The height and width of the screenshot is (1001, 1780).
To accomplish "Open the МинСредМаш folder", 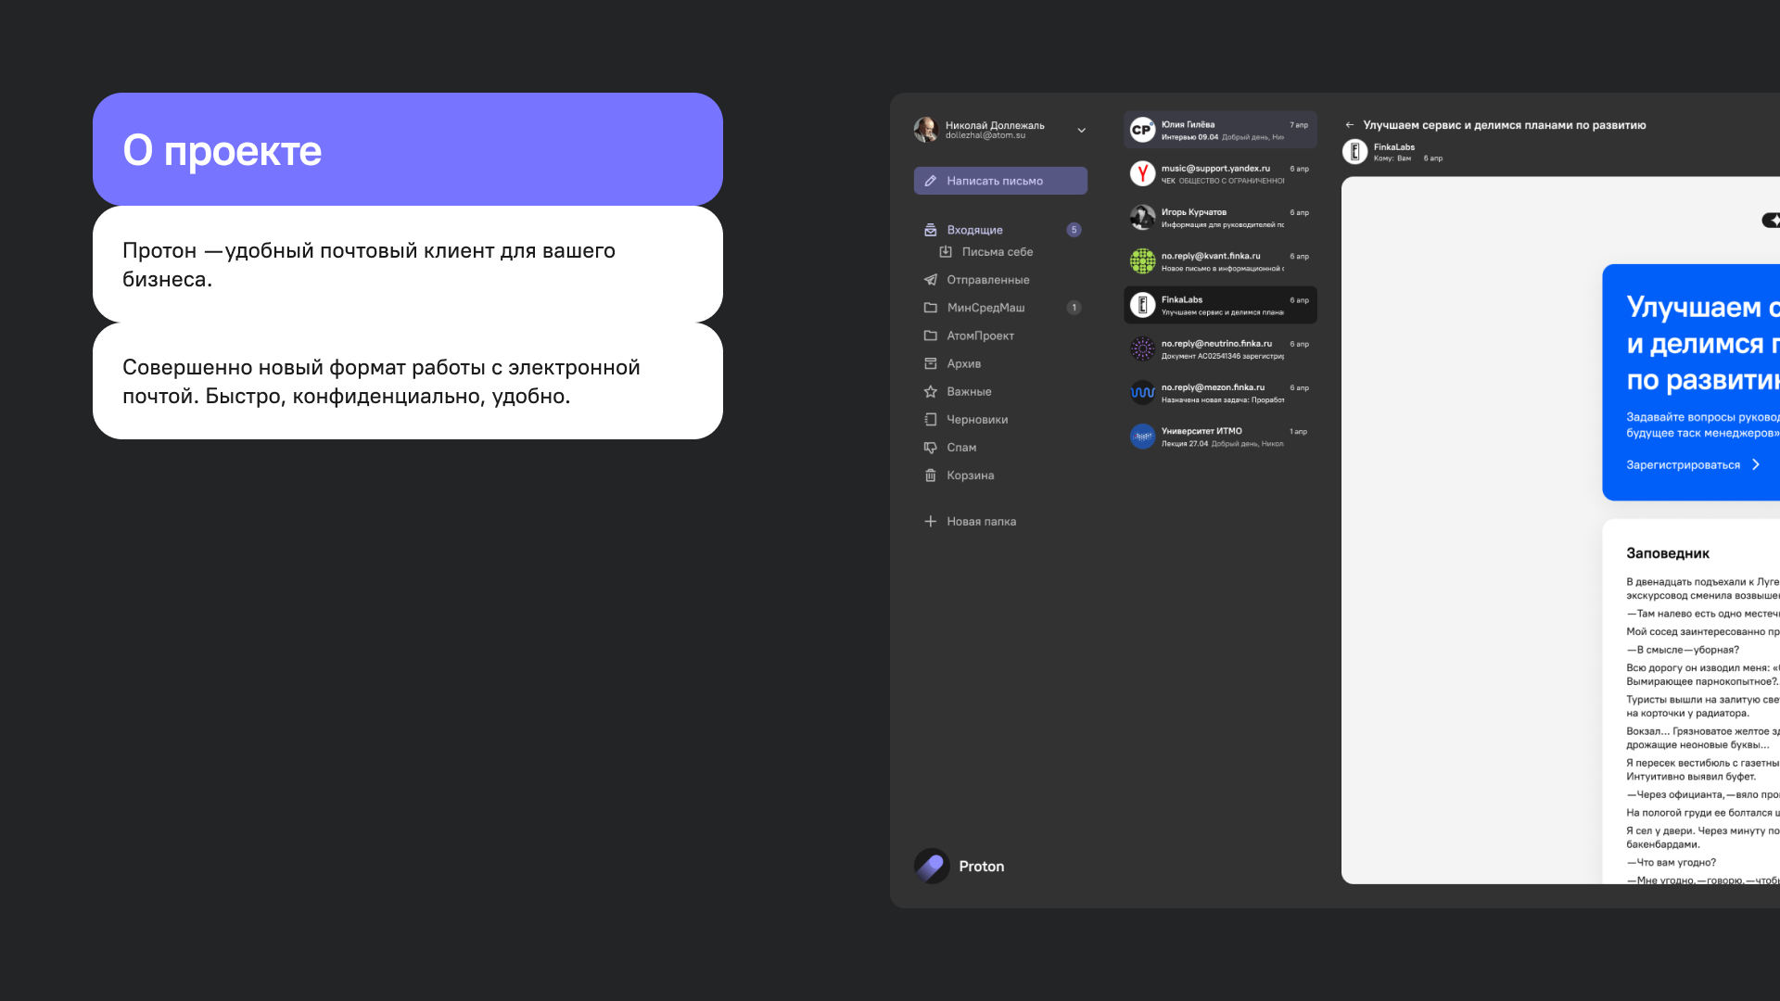I will click(985, 308).
